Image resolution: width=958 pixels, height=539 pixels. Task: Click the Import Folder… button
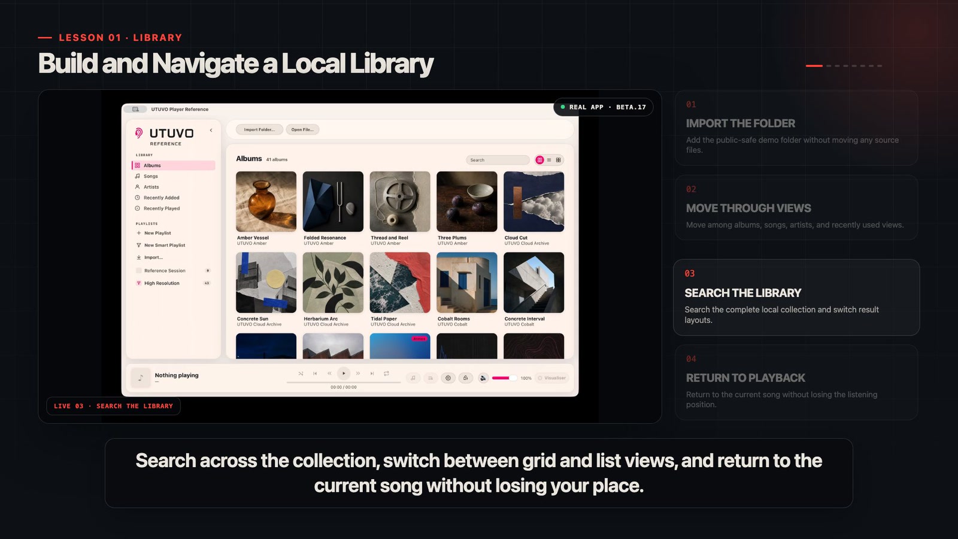tap(259, 129)
